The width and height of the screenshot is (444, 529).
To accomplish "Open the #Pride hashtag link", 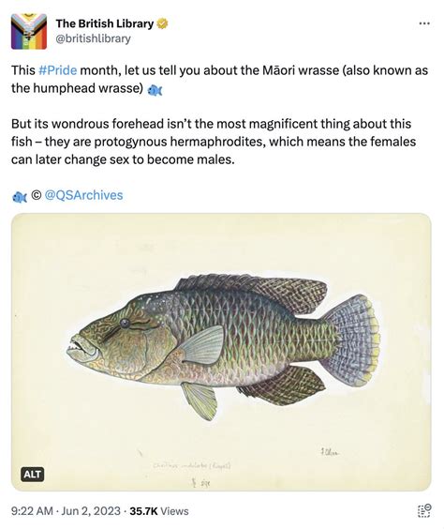I will click(x=57, y=70).
